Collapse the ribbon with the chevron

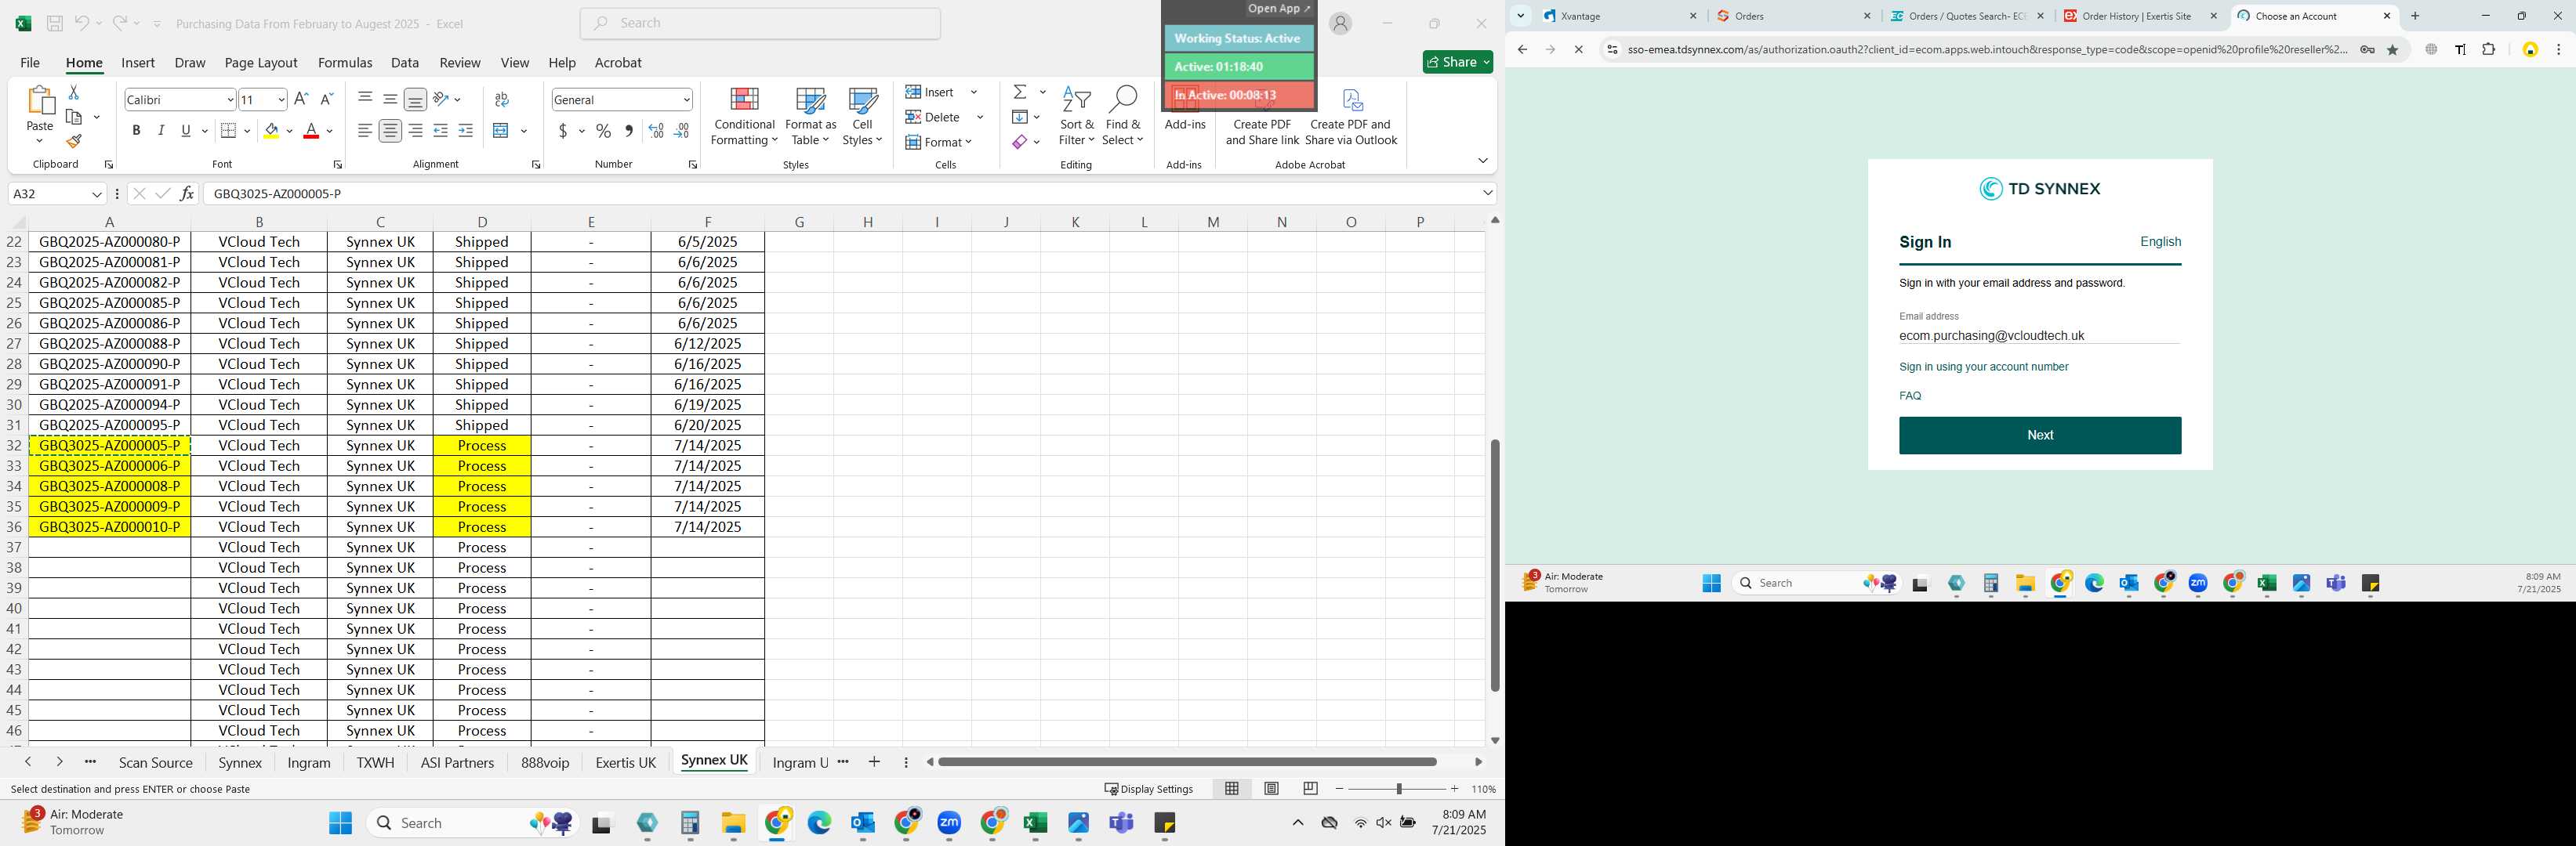[x=1482, y=161]
